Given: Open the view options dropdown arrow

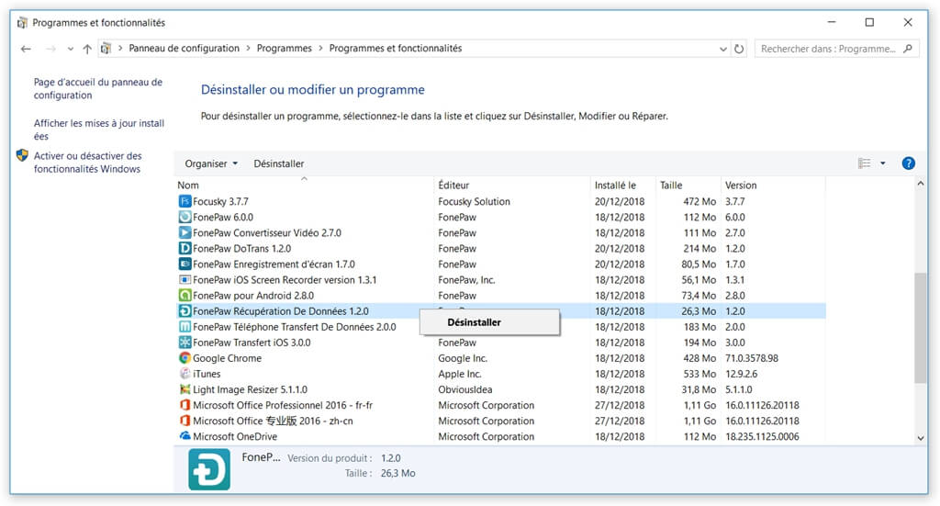Looking at the screenshot, I should pos(882,163).
